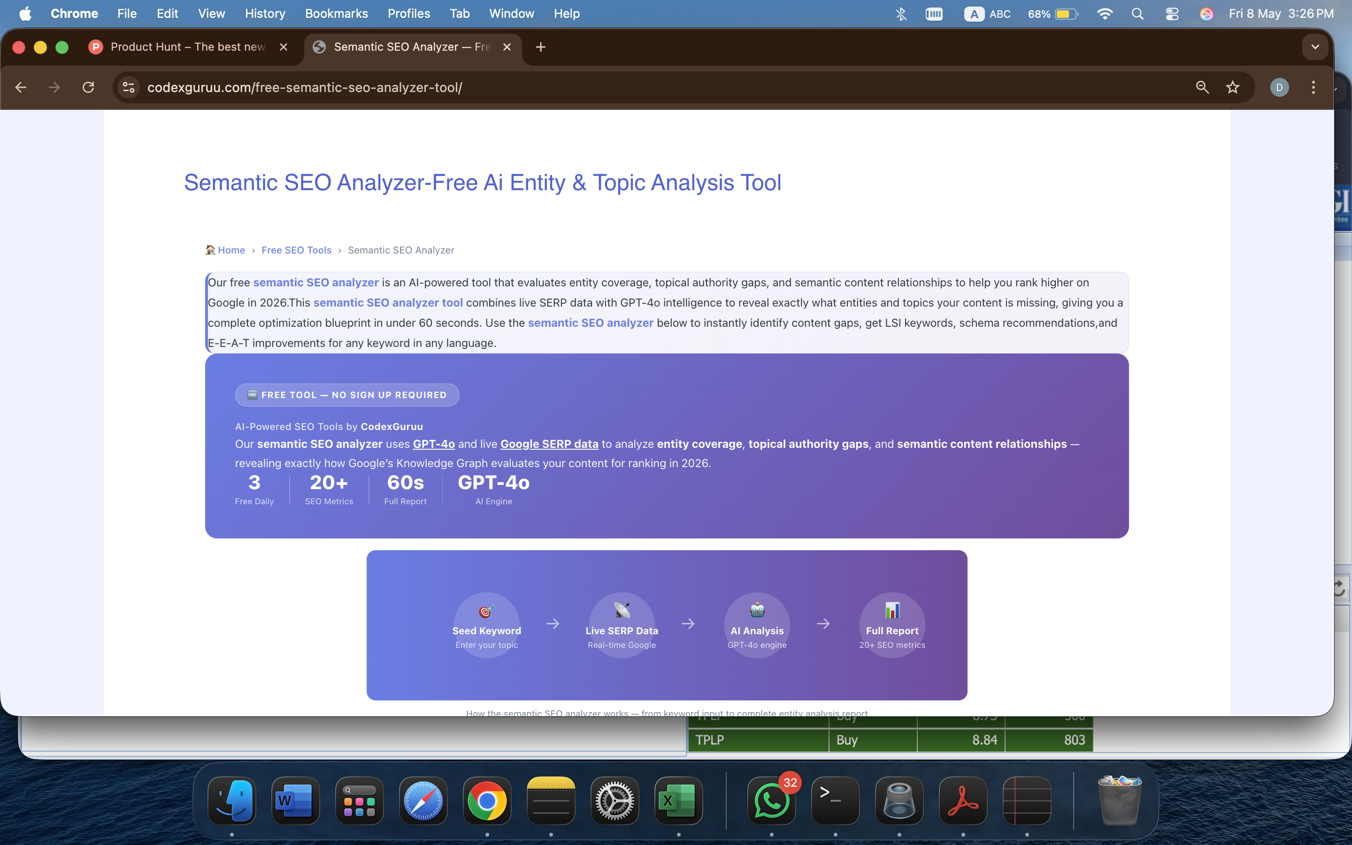This screenshot has width=1352, height=845.
Task: Open Excel from the dock
Action: (x=679, y=800)
